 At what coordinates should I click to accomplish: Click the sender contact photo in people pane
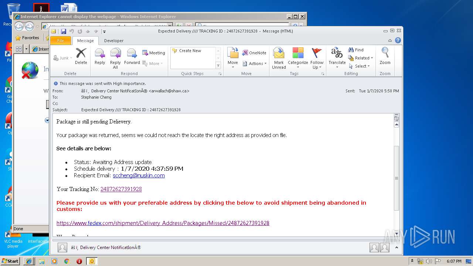(62, 248)
